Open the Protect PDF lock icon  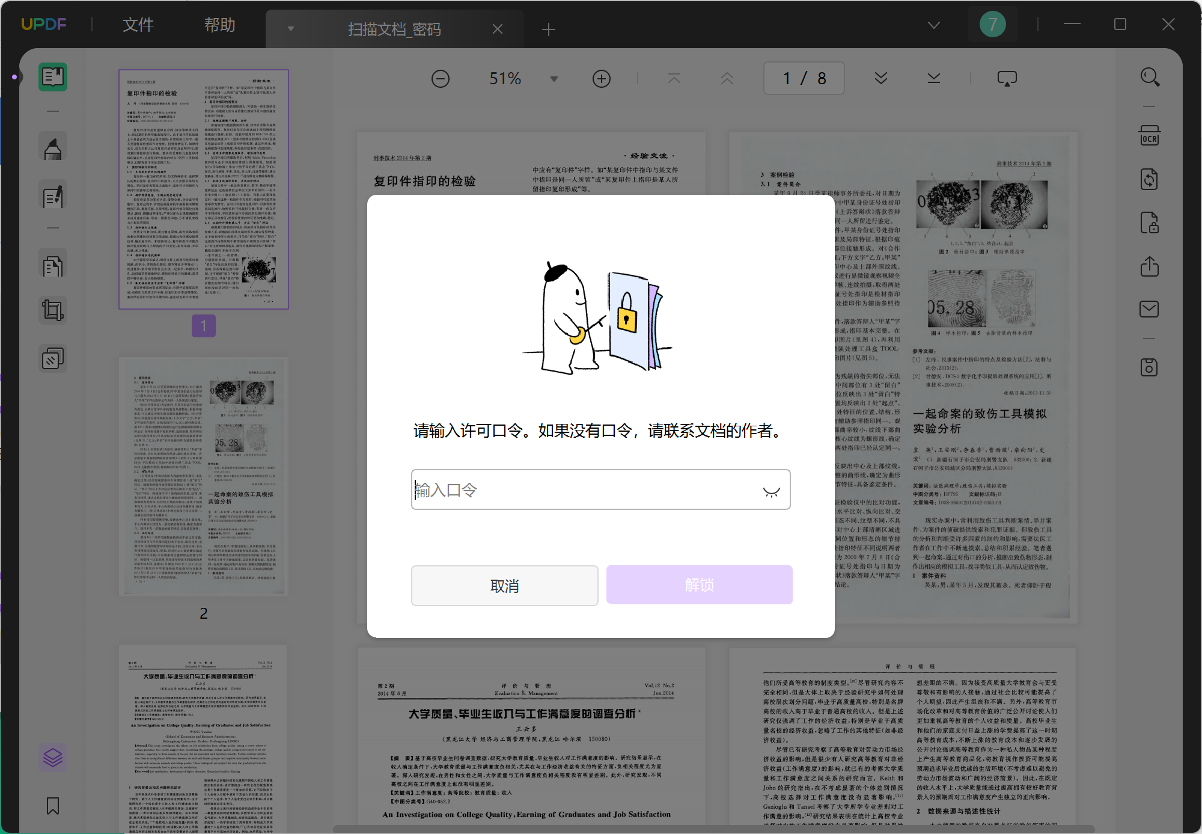1149,222
